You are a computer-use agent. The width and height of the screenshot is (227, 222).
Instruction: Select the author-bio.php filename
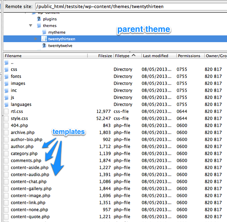coord(27,140)
